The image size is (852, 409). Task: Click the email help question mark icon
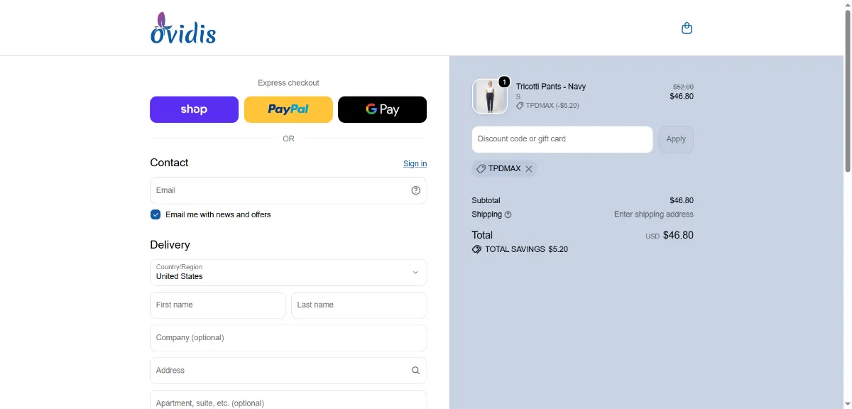point(416,190)
